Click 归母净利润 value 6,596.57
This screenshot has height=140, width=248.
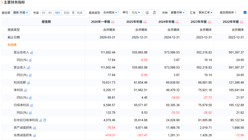[109, 105]
